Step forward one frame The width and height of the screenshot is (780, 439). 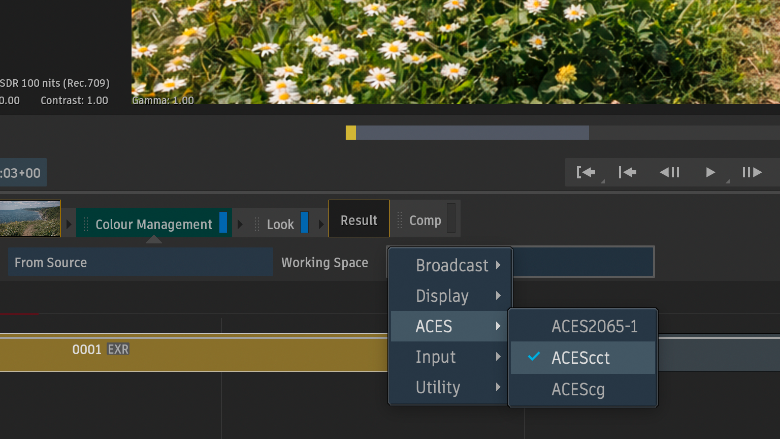(752, 173)
